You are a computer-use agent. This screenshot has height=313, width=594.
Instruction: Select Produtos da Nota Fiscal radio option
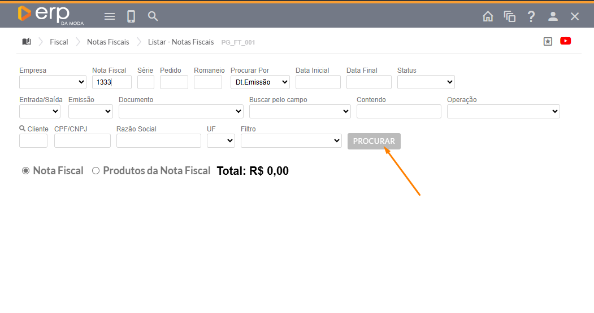[96, 171]
